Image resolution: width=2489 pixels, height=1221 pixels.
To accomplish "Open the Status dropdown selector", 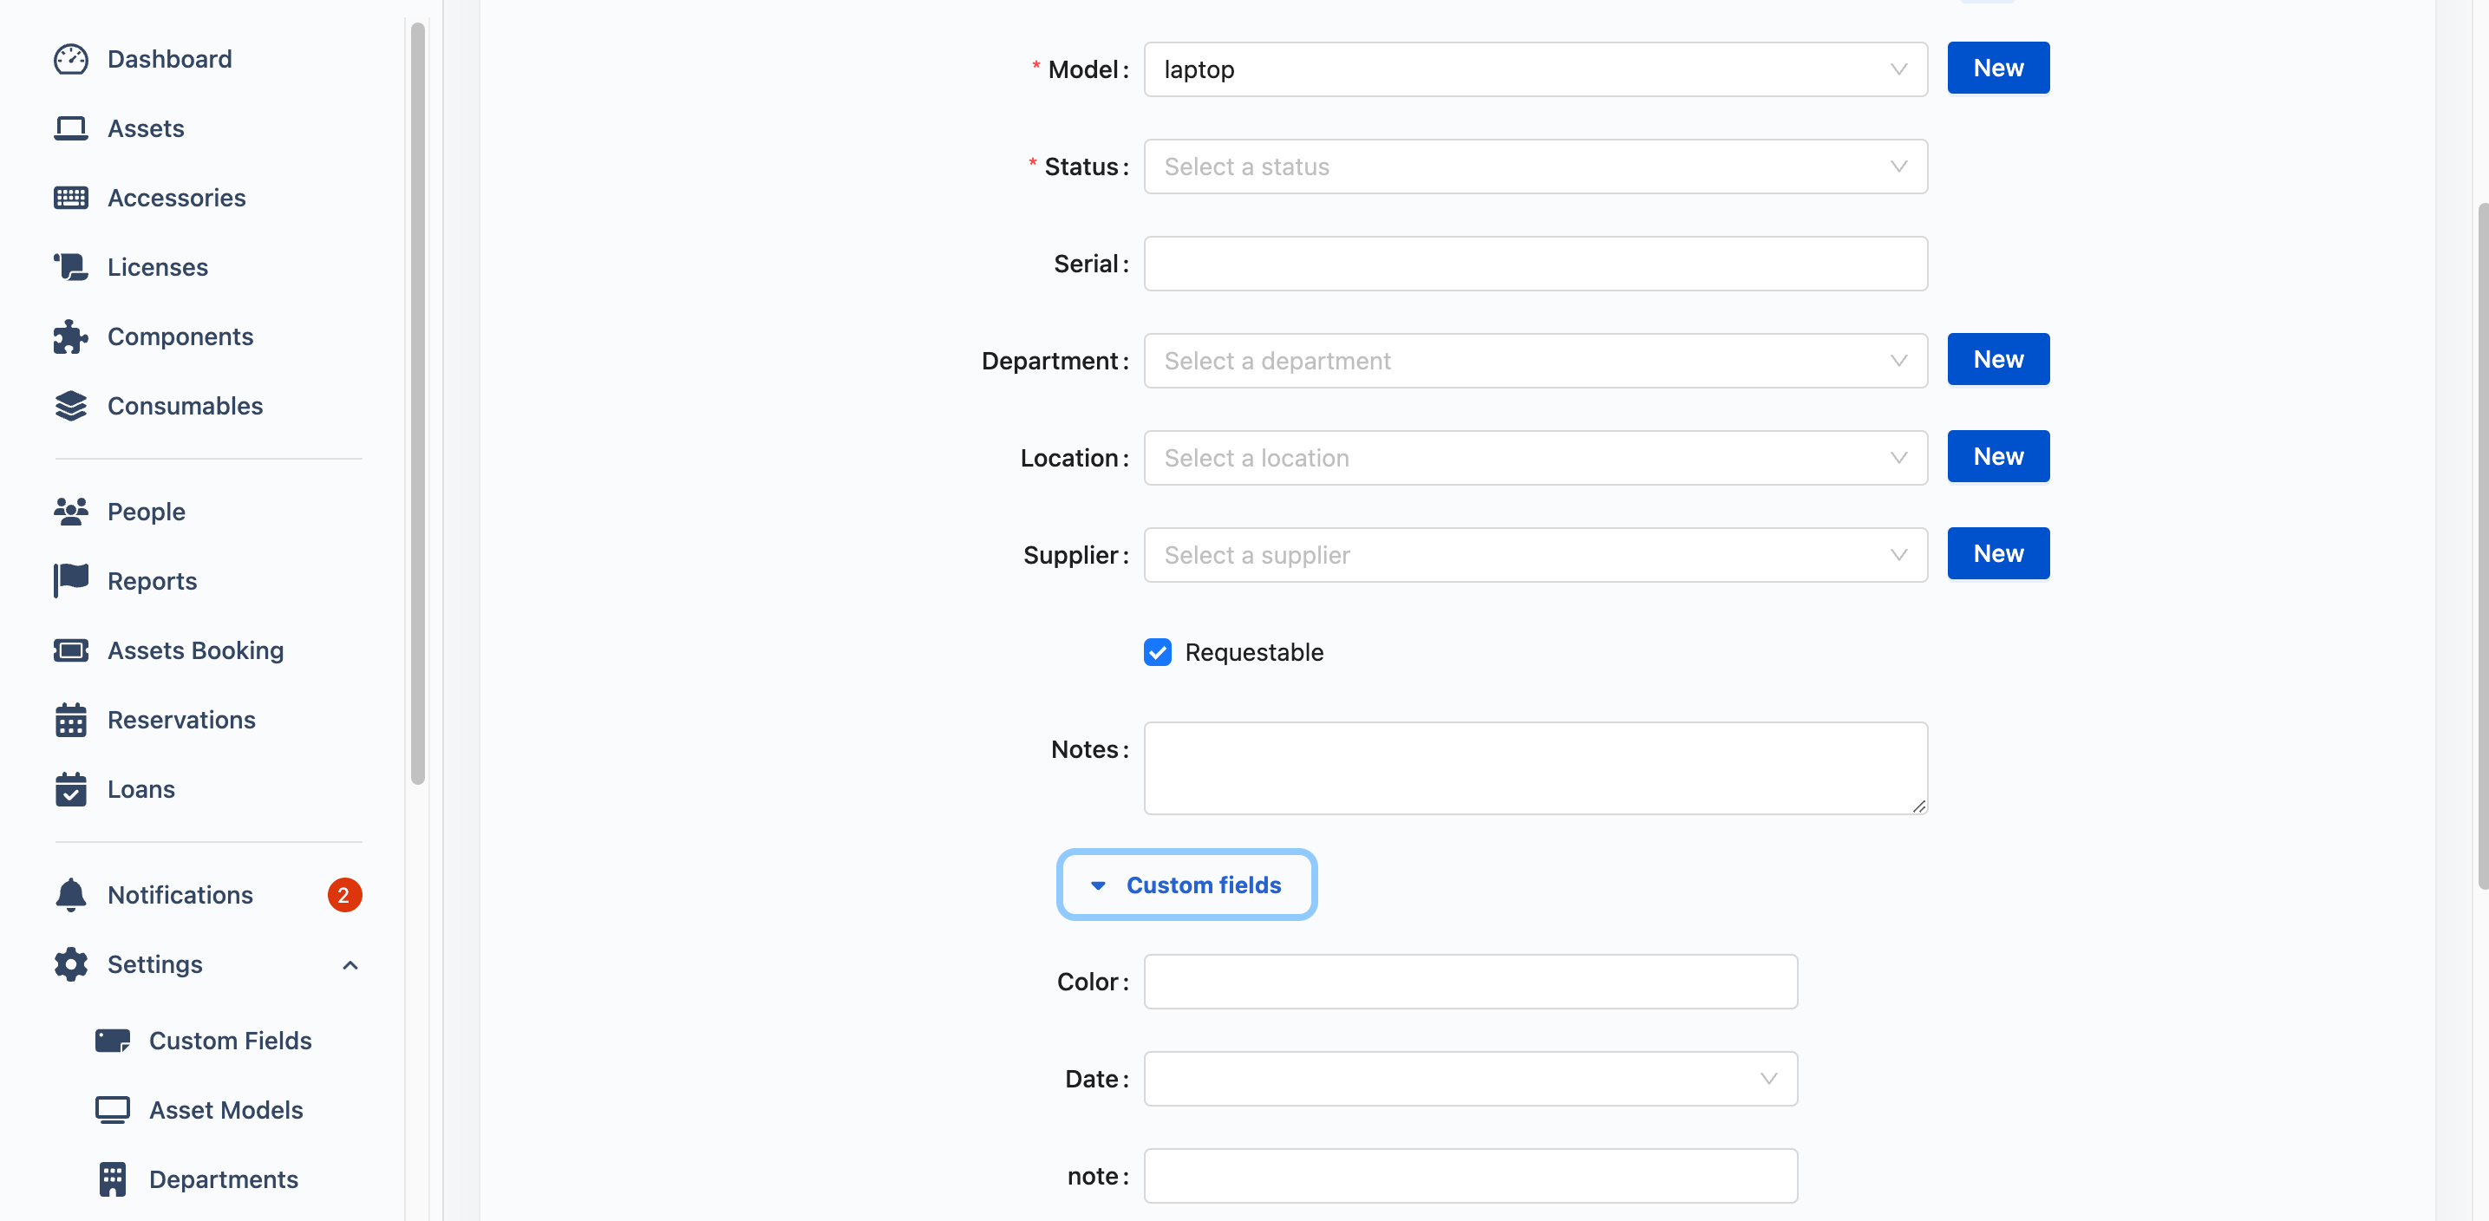I will pyautogui.click(x=1535, y=165).
